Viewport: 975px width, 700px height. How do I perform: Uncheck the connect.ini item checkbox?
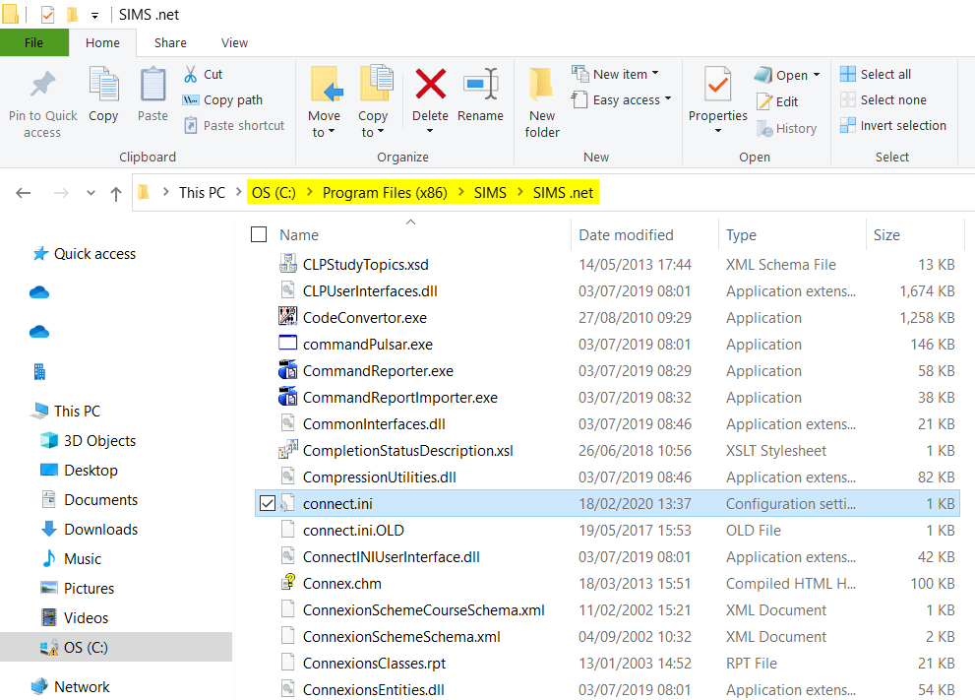point(268,503)
